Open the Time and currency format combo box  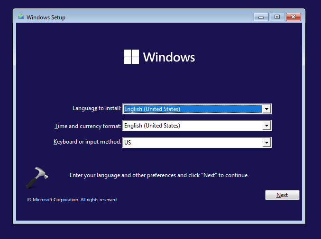(x=192, y=126)
